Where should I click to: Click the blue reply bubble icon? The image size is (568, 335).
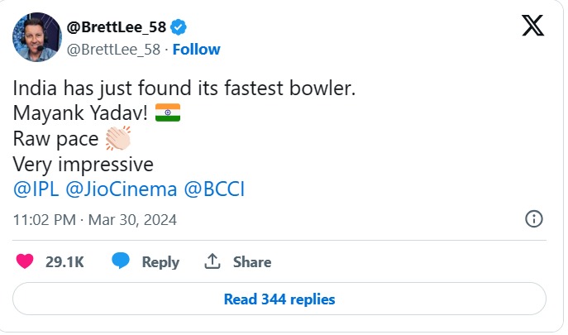(x=122, y=261)
